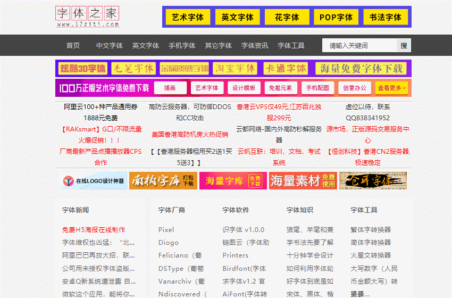This screenshot has width=452, height=298.
Task: Open the 金属质感字体 banner tag
Action: pyautogui.click(x=184, y=68)
